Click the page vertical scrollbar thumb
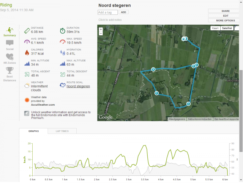 [x=241, y=111]
